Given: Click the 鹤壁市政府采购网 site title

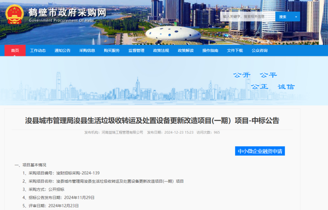Looking at the screenshot, I should pyautogui.click(x=67, y=12).
